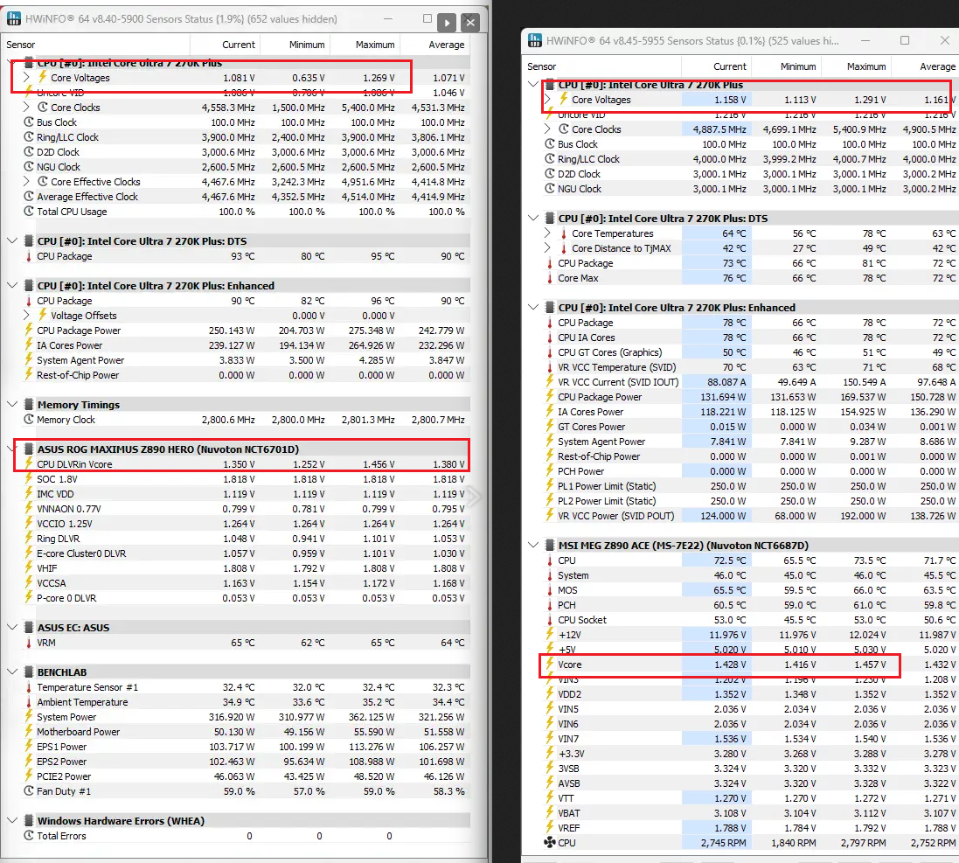Expand Core Effective Clocks in left window
This screenshot has height=863, width=959.
[25, 182]
